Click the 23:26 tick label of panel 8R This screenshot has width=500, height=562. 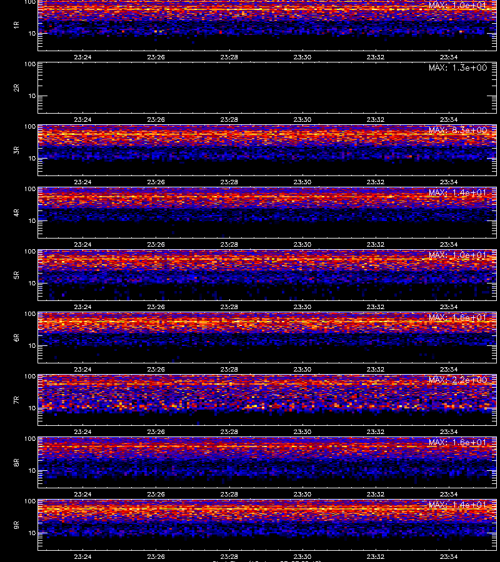(x=156, y=495)
